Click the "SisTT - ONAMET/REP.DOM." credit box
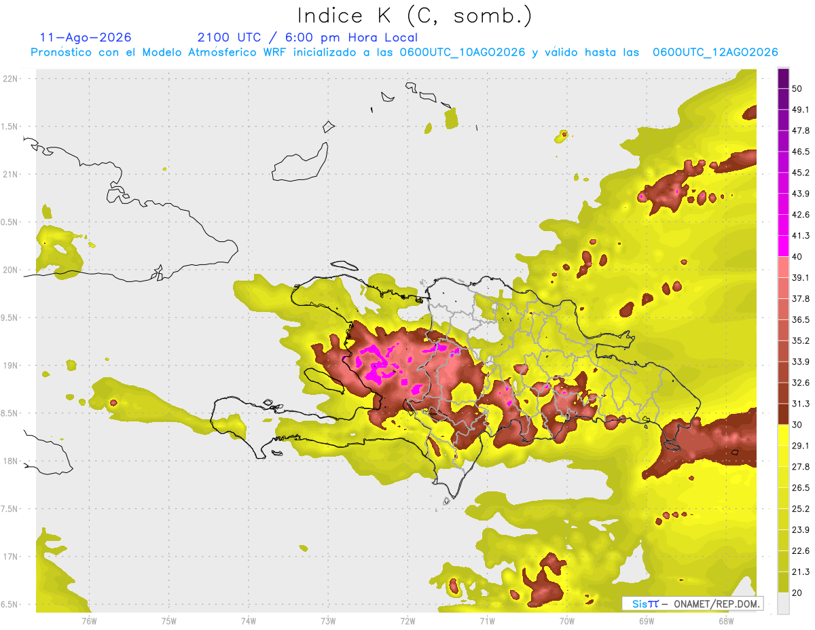 point(693,603)
